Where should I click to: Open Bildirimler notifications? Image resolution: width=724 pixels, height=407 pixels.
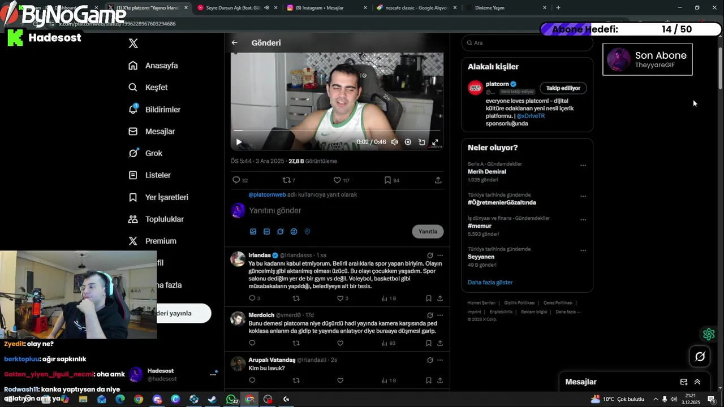[x=154, y=110]
